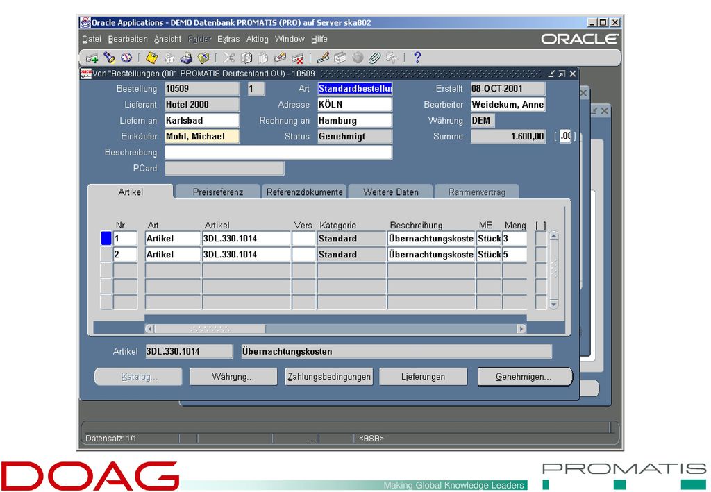Switch to the Referenzdokumente tab
Screen dimensions: 711x492
(x=305, y=192)
